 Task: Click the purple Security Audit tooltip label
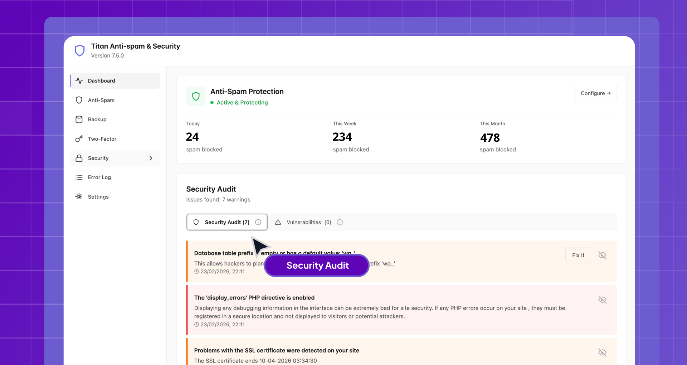click(x=317, y=266)
